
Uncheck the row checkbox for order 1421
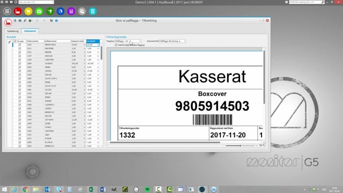20,52
